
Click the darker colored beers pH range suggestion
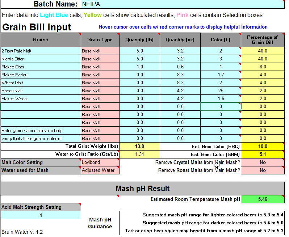coord(213,223)
